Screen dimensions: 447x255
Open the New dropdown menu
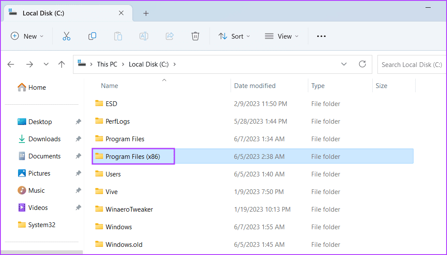27,36
